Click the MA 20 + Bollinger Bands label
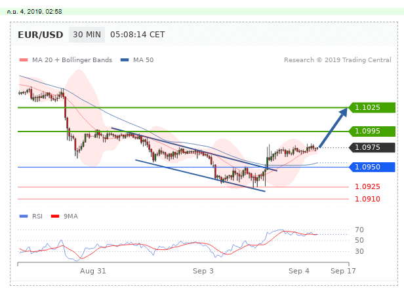 (x=72, y=60)
